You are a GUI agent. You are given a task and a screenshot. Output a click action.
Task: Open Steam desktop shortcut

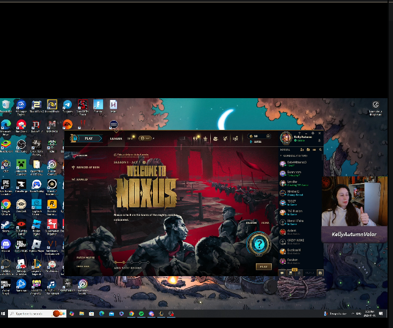(x=5, y=226)
